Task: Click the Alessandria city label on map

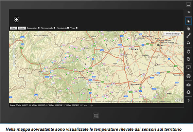Action: [x=136, y=84]
